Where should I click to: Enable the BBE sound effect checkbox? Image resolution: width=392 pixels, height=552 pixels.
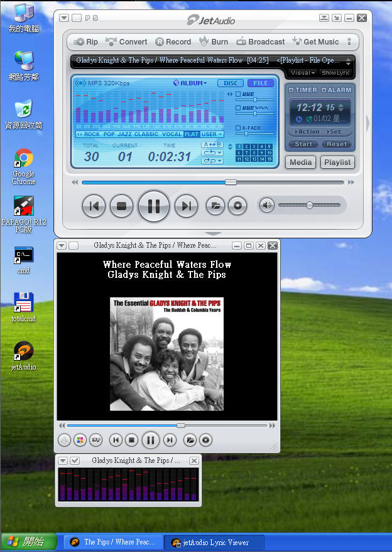click(x=238, y=94)
